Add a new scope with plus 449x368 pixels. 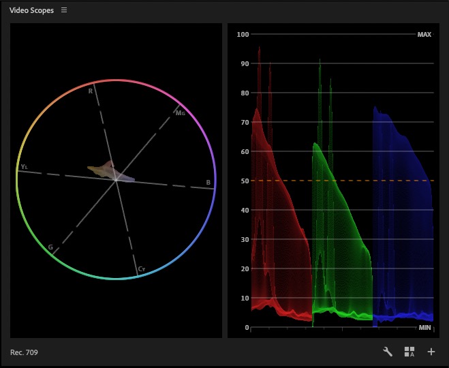pyautogui.click(x=431, y=352)
